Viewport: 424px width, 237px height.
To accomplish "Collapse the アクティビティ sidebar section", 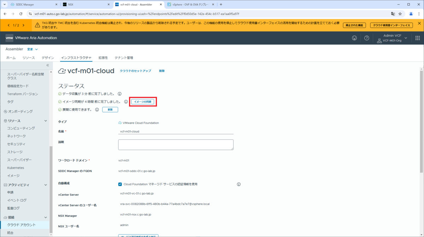I will [45, 185].
